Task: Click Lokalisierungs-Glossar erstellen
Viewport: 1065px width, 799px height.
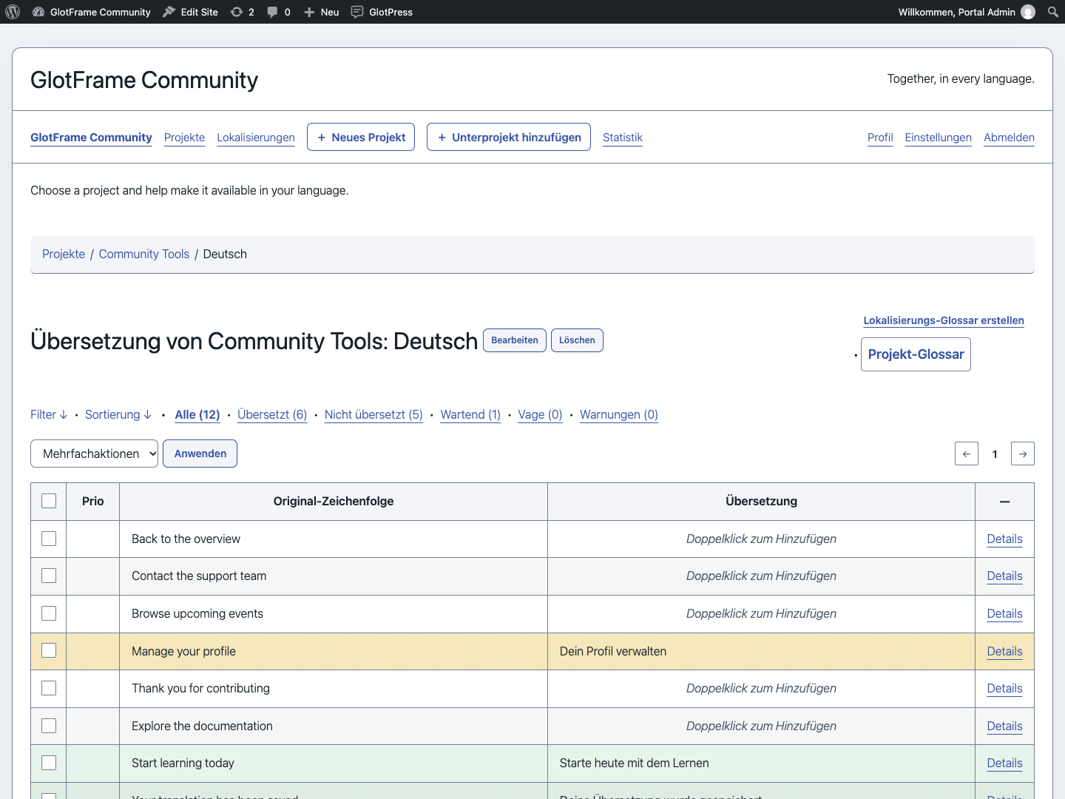Action: 944,320
